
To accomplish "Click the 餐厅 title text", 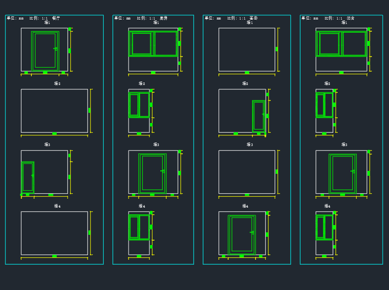I will [56, 18].
